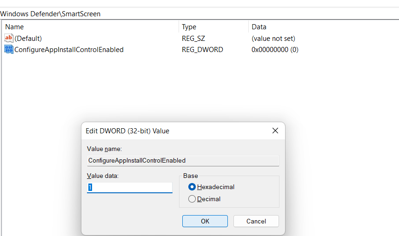Image resolution: width=399 pixels, height=236 pixels.
Task: Click the read-only Value name field
Action: coord(183,160)
